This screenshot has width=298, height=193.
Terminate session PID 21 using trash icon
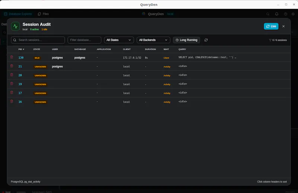[x=12, y=66]
